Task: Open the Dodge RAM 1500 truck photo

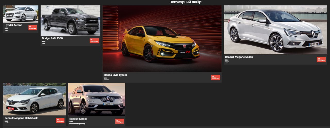Action: [70, 21]
